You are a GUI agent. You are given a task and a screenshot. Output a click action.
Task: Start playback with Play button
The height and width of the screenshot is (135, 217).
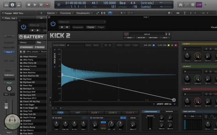coord(35,5)
